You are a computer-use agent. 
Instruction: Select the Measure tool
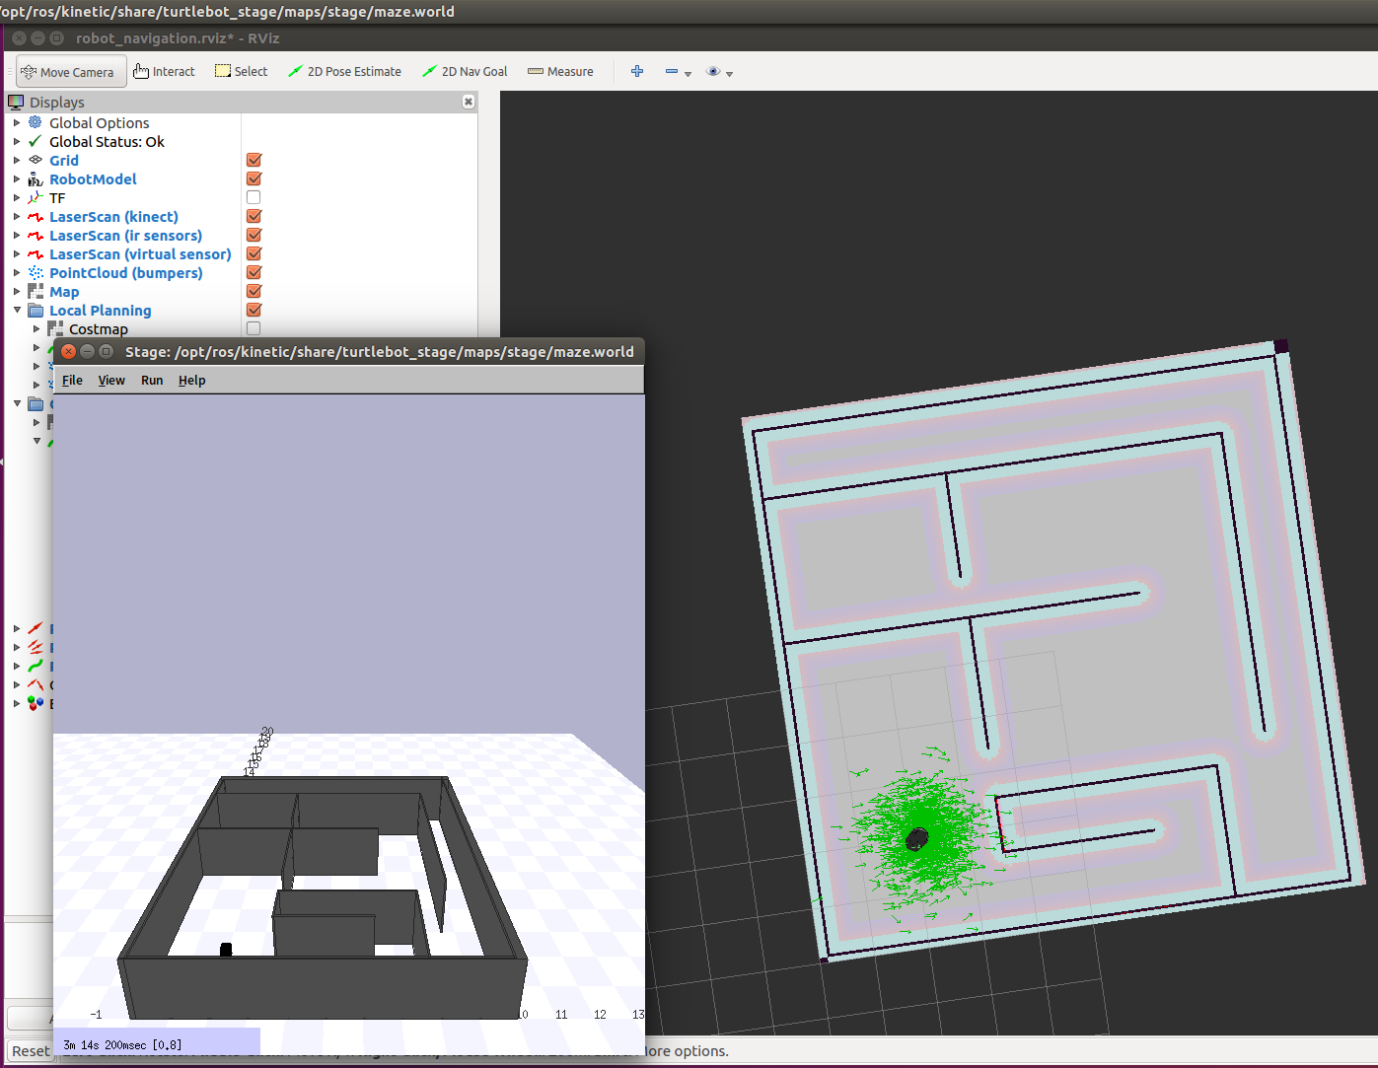coord(560,72)
